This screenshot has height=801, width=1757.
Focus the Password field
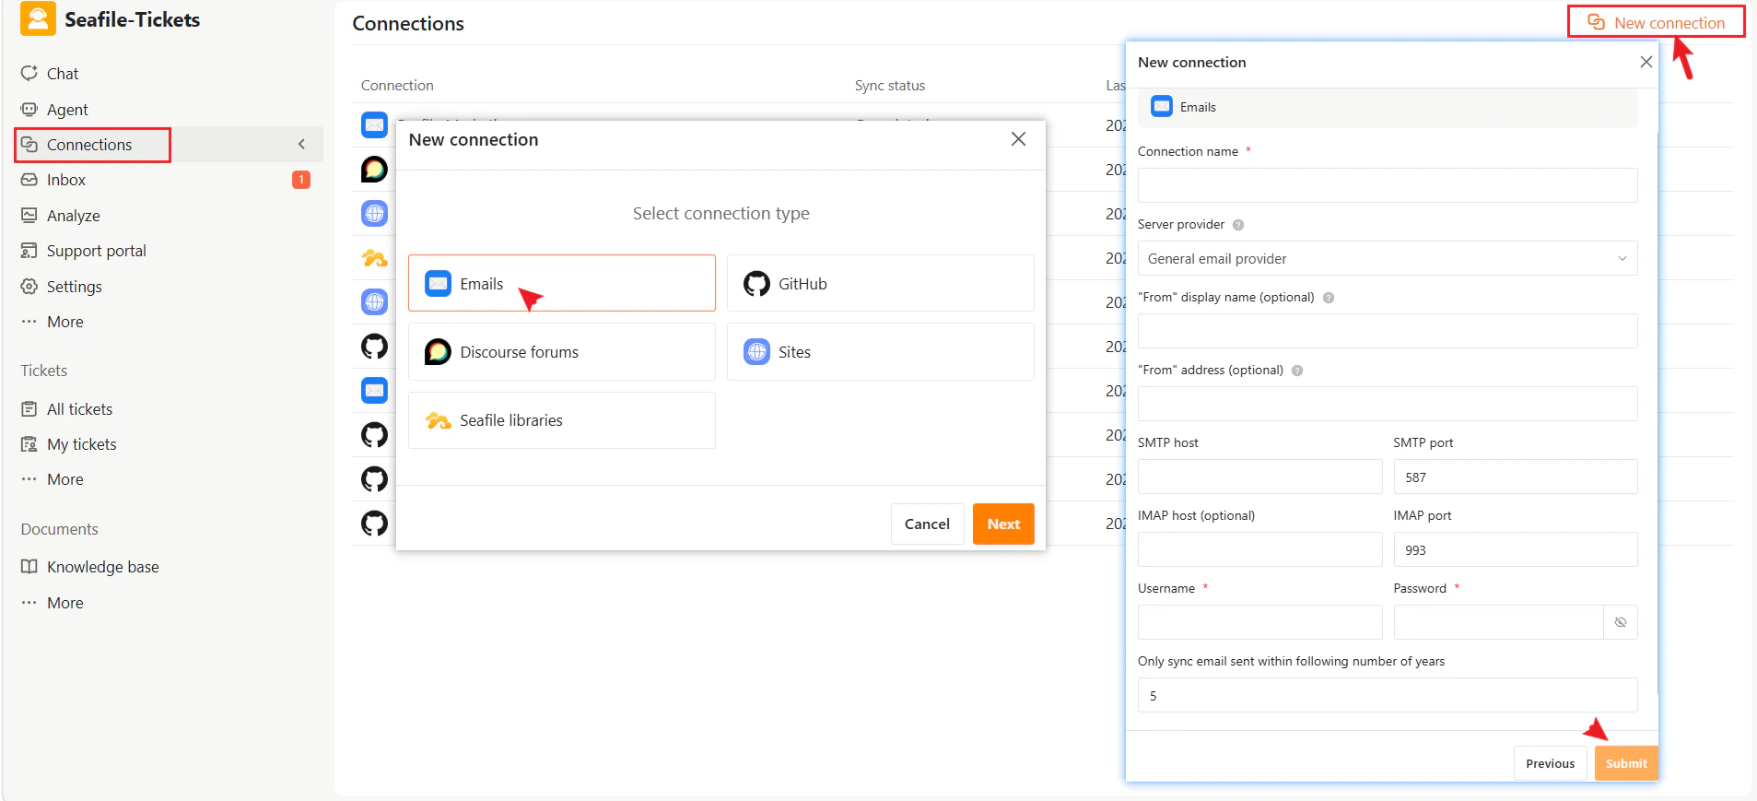pos(1499,622)
